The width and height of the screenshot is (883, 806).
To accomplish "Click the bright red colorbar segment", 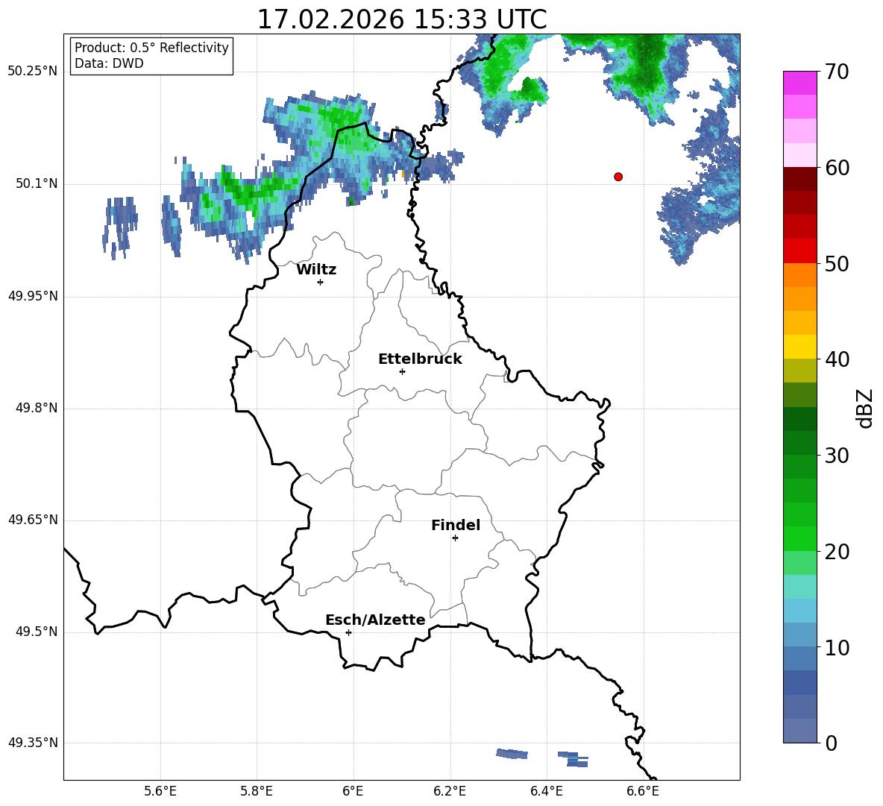I will point(799,251).
